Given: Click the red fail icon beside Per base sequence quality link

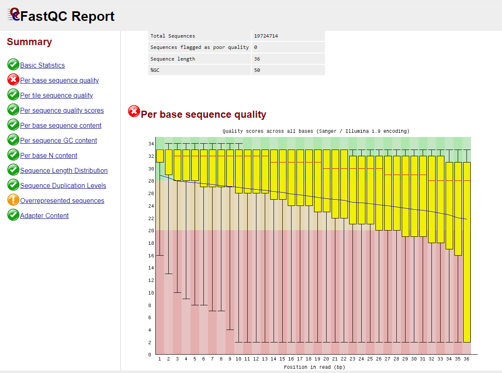Looking at the screenshot, I should [13, 80].
